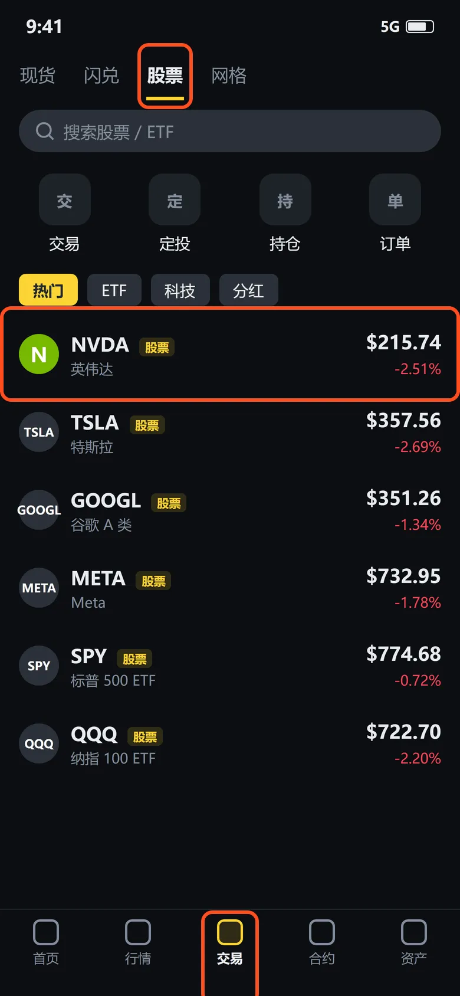Open 资产 assets in bottom navigation

pyautogui.click(x=414, y=942)
